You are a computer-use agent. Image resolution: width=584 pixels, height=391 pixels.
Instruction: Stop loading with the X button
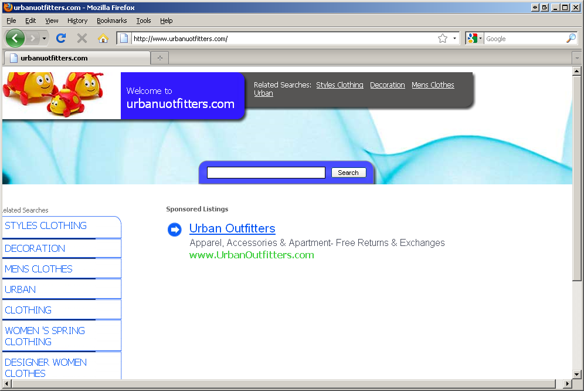tap(82, 38)
